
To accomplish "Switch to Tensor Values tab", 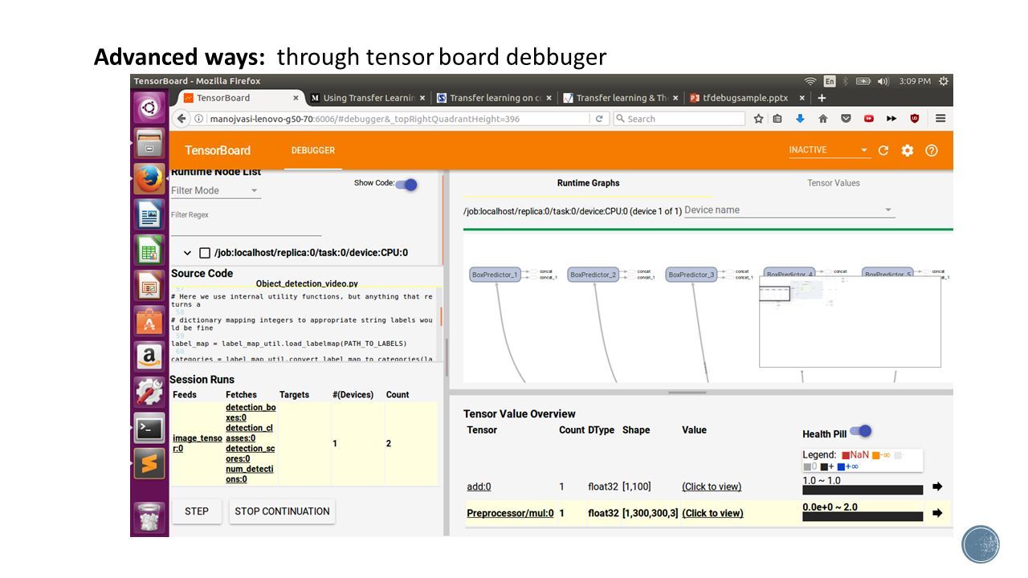I will point(833,183).
